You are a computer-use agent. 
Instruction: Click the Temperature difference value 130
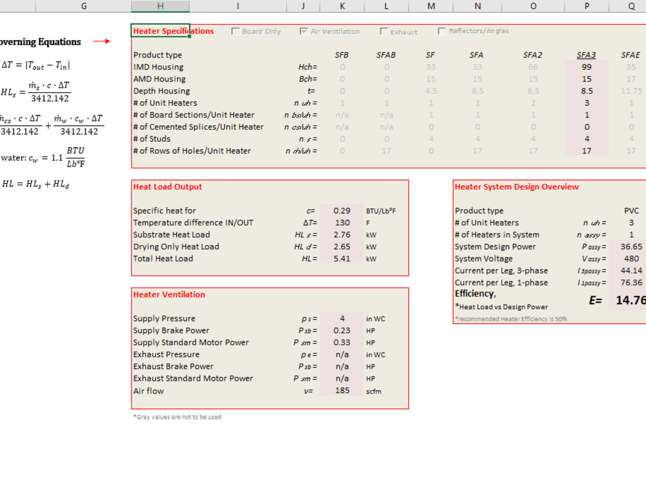(342, 222)
